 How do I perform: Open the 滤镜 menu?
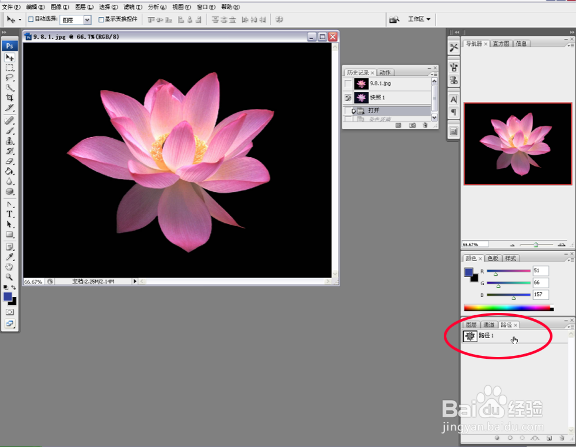133,7
